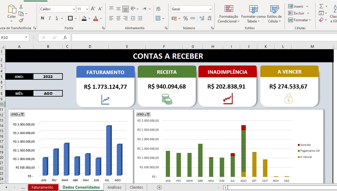Switch to Clientes sheet tab
Viewport: 337px width, 191px height.
pos(136,187)
